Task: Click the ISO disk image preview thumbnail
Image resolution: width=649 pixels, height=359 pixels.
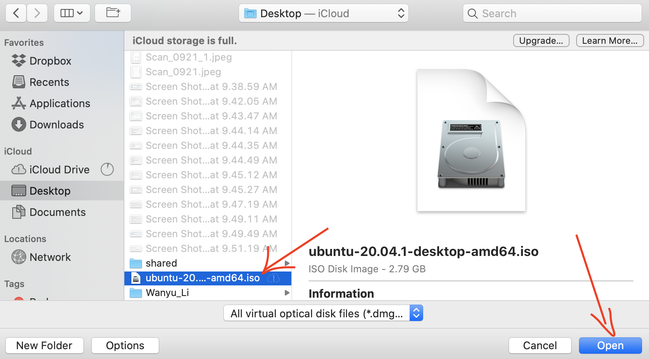Action: point(471,140)
